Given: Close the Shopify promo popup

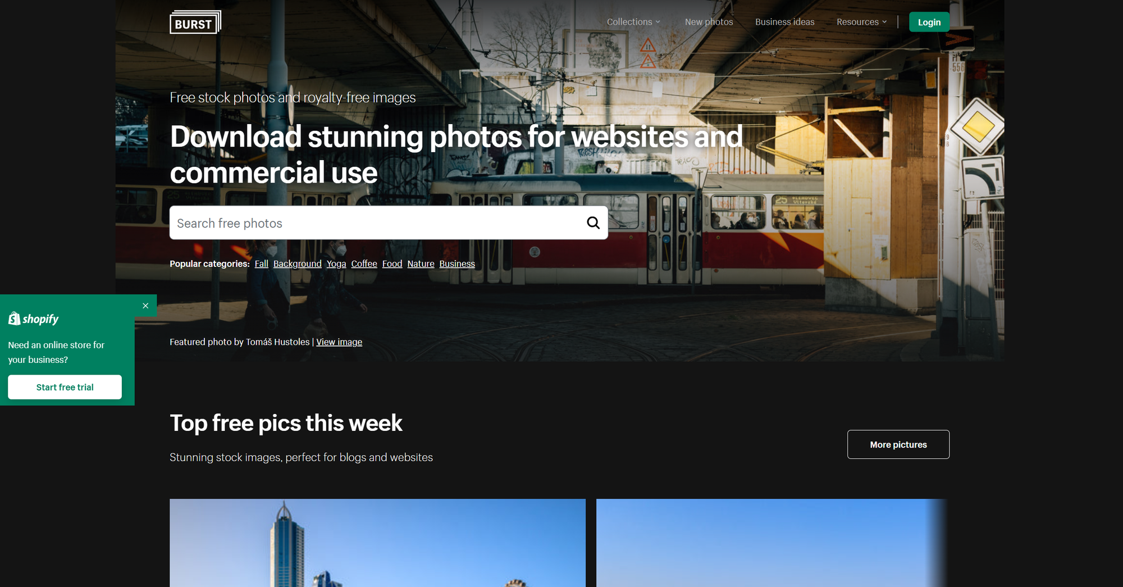Looking at the screenshot, I should coord(145,306).
